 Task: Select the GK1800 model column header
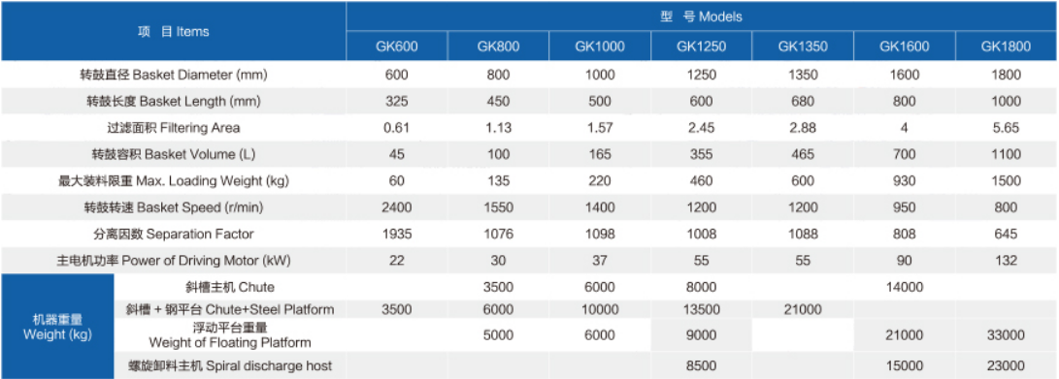tap(1007, 47)
